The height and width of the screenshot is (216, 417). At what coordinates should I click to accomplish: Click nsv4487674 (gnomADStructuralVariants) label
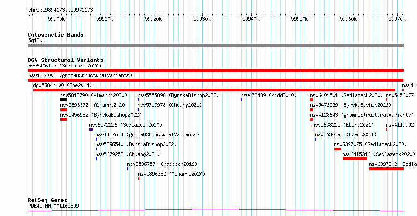(x=147, y=134)
